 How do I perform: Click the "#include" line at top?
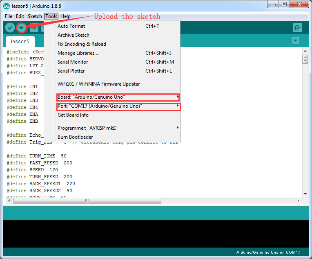(x=25, y=52)
